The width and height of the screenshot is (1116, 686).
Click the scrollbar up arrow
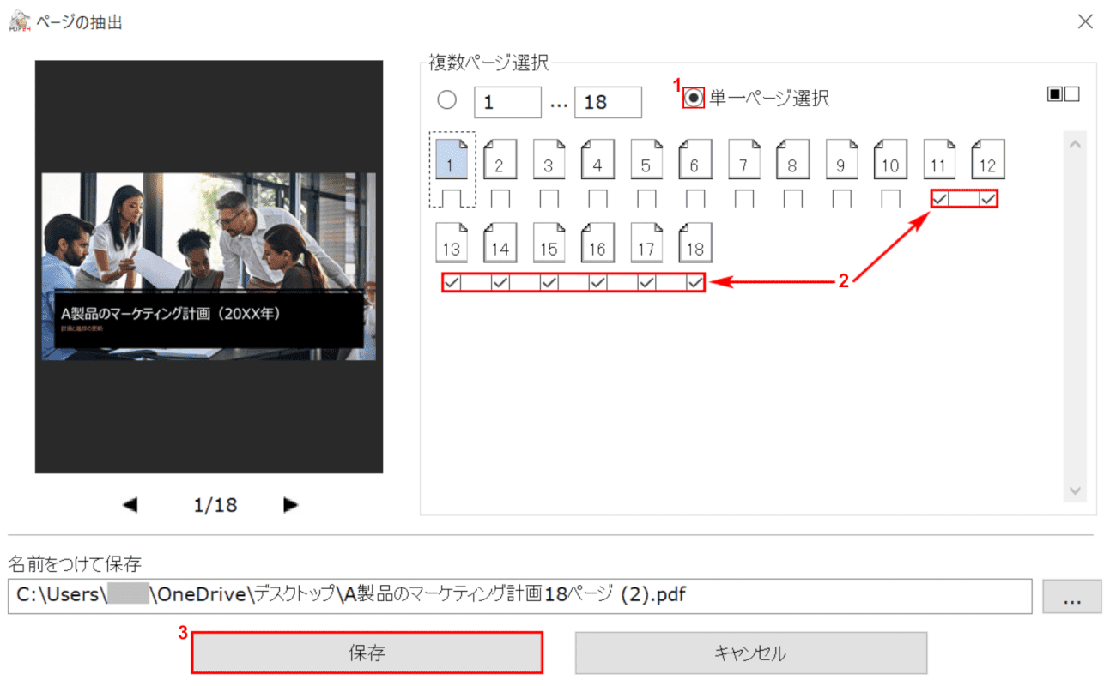point(1075,142)
